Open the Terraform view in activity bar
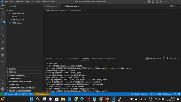 (x=3, y=55)
